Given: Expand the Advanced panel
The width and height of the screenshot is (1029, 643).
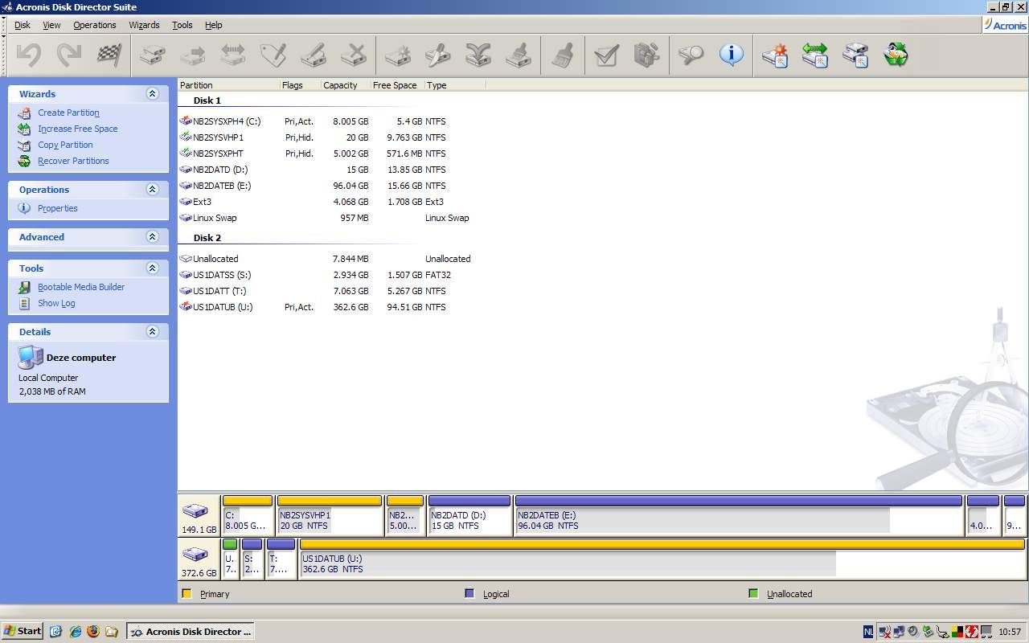Looking at the screenshot, I should [x=153, y=236].
